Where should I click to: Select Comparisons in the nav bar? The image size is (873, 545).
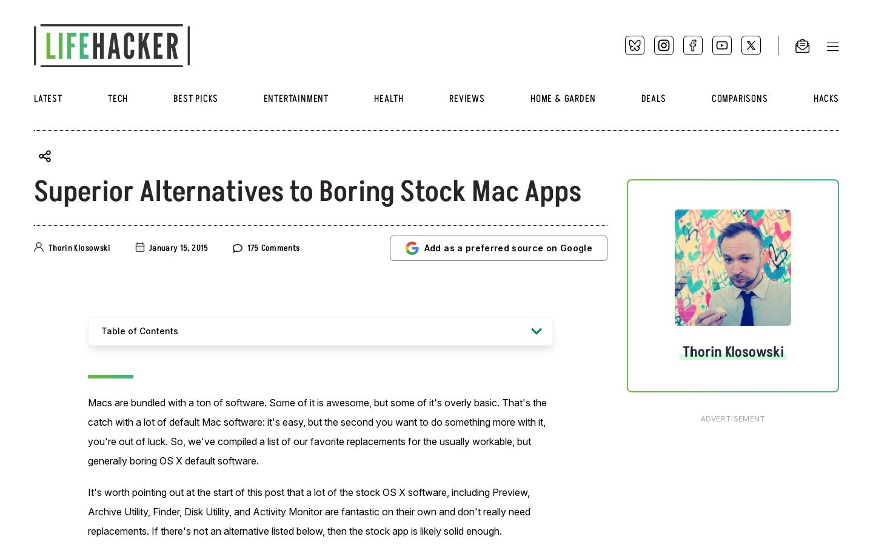(x=740, y=99)
